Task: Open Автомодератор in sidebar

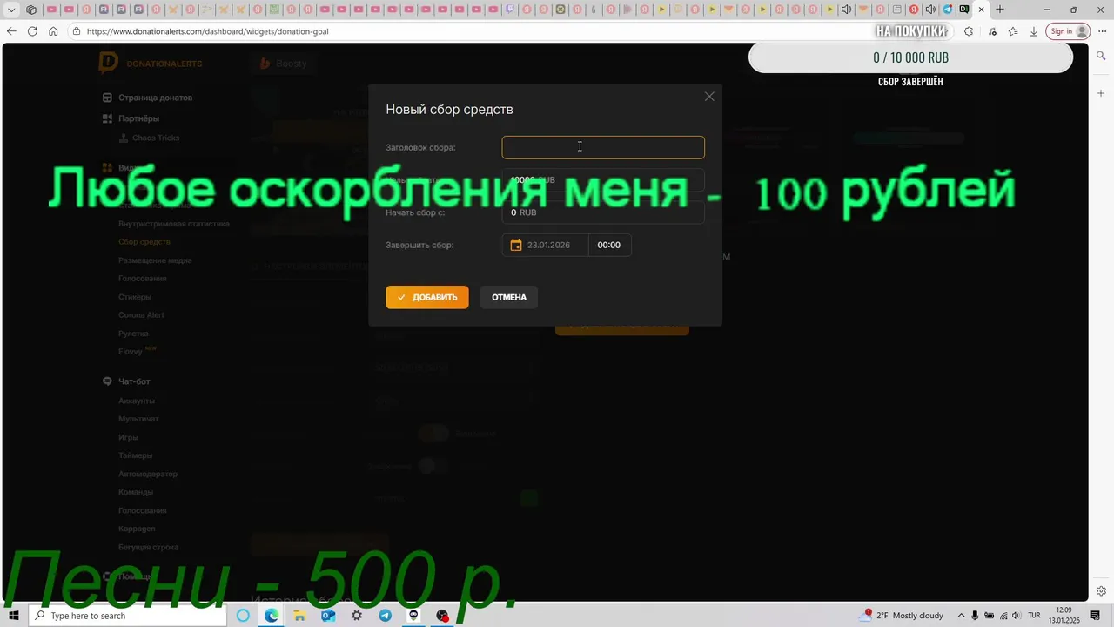Action: [148, 474]
